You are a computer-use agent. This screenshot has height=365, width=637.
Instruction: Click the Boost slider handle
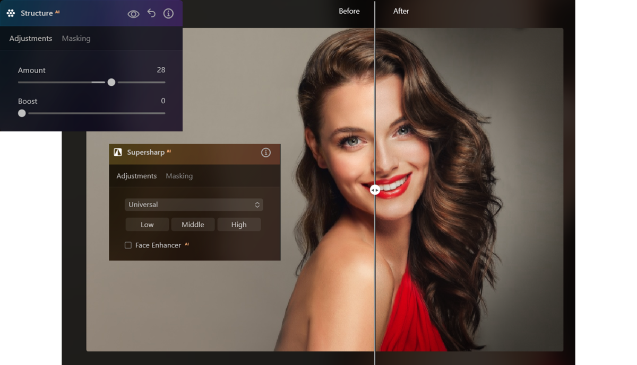click(22, 113)
